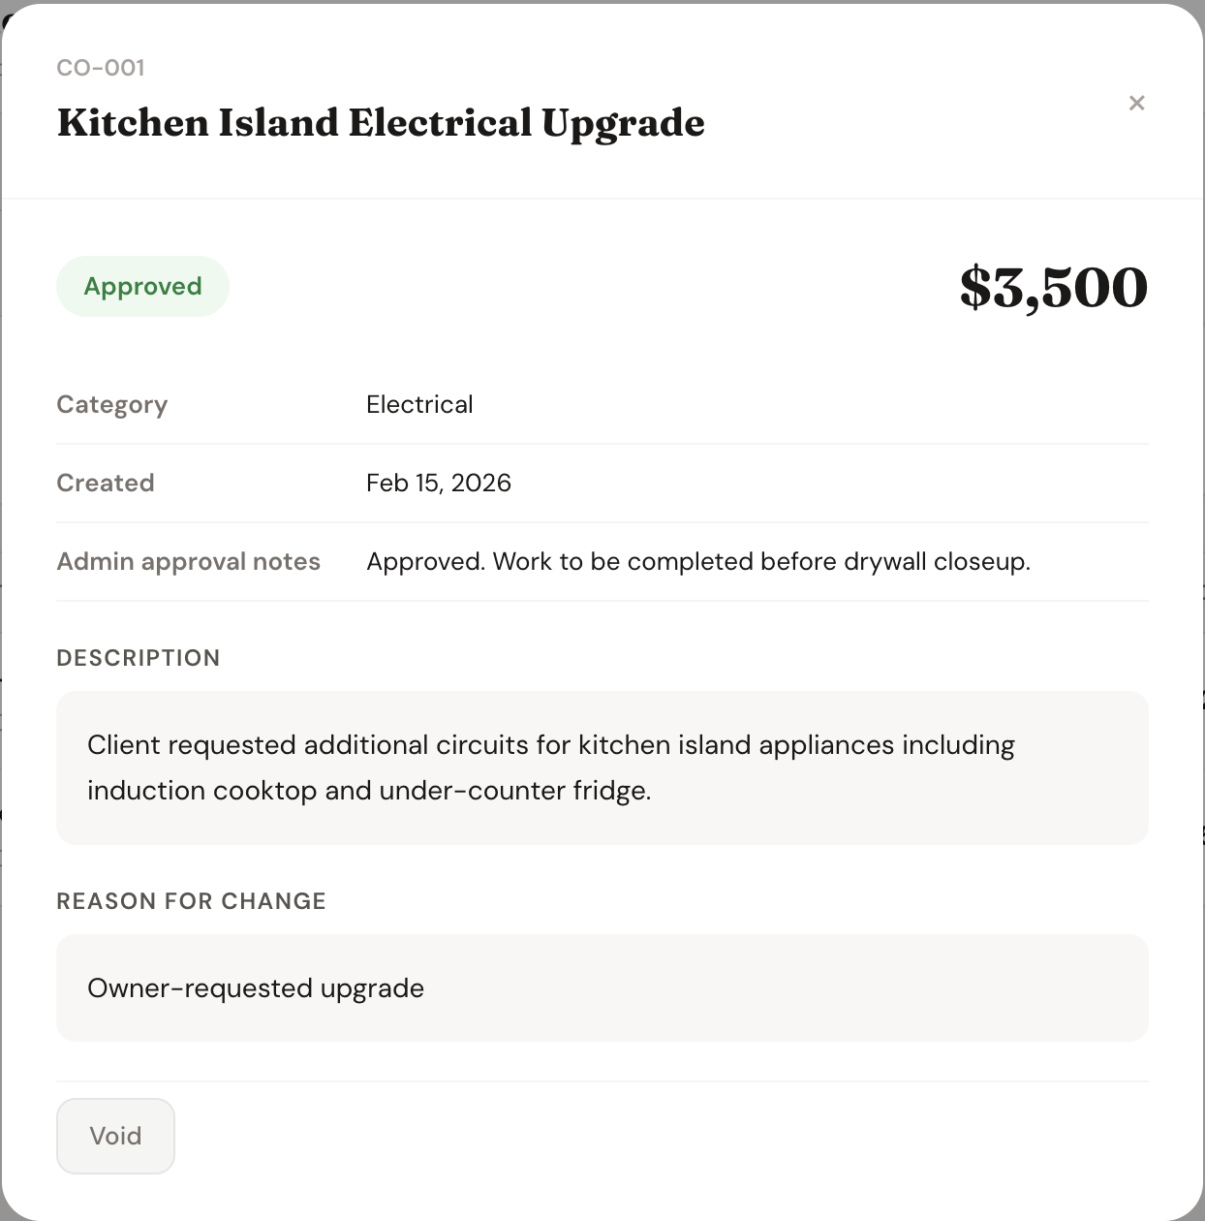
Task: Select the Electrical category value
Action: coord(419,405)
